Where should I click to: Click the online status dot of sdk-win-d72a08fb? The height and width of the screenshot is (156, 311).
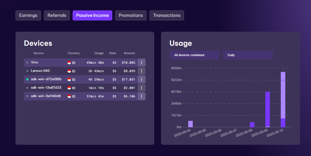pyautogui.click(x=27, y=79)
